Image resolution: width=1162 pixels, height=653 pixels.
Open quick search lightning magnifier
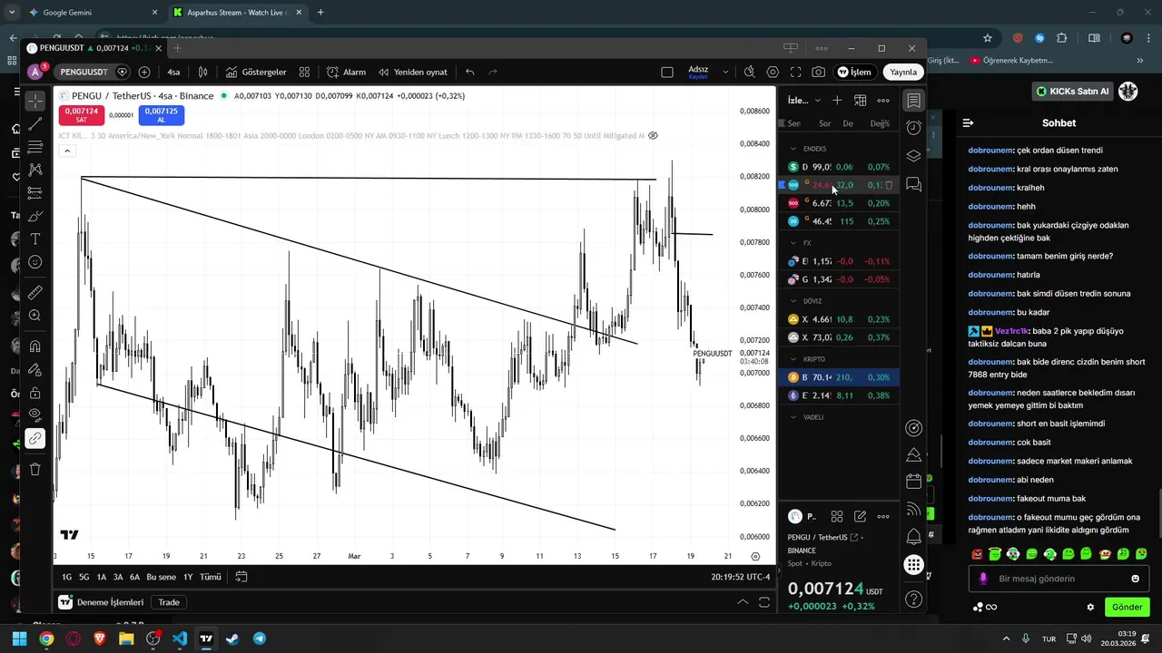749,72
